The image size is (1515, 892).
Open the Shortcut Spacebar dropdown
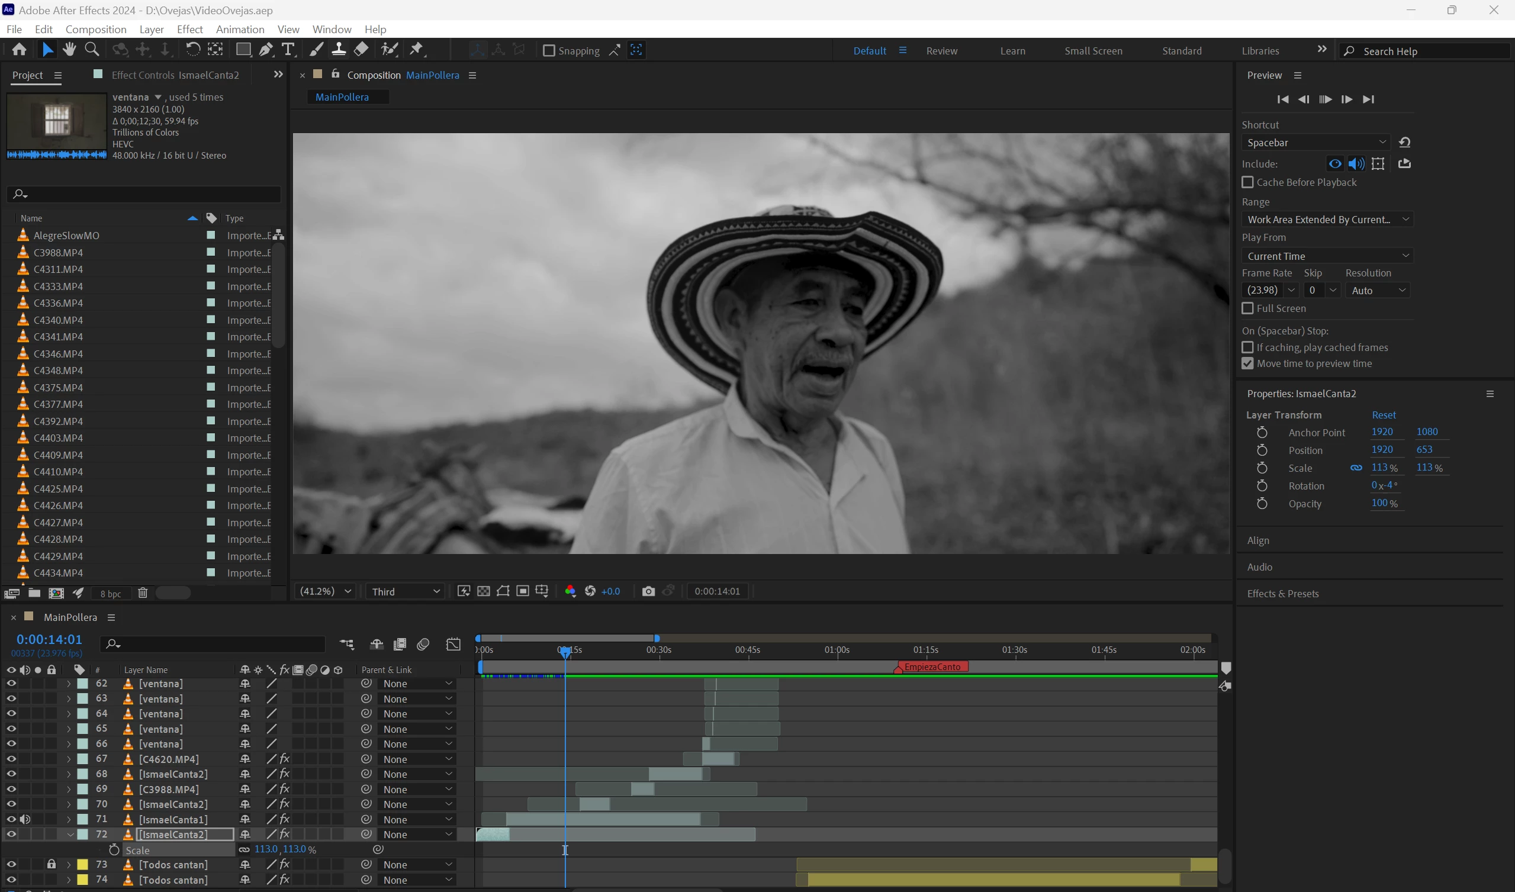coord(1315,143)
